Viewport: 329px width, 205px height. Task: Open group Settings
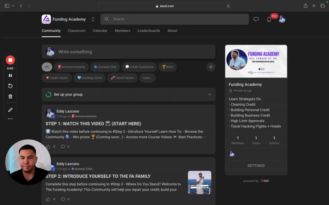256,166
